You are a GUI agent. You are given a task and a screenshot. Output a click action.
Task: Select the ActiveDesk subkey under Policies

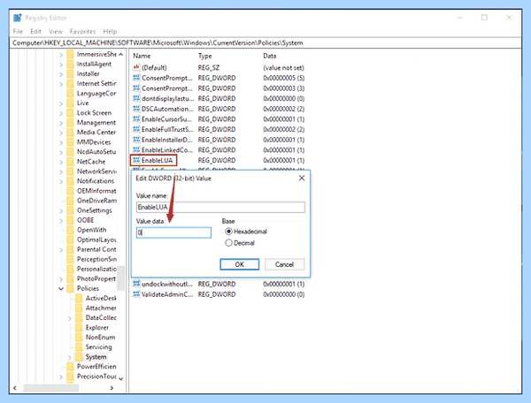point(101,298)
